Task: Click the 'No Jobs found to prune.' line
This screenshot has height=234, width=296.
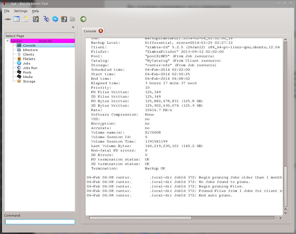Action: [x=224, y=182]
